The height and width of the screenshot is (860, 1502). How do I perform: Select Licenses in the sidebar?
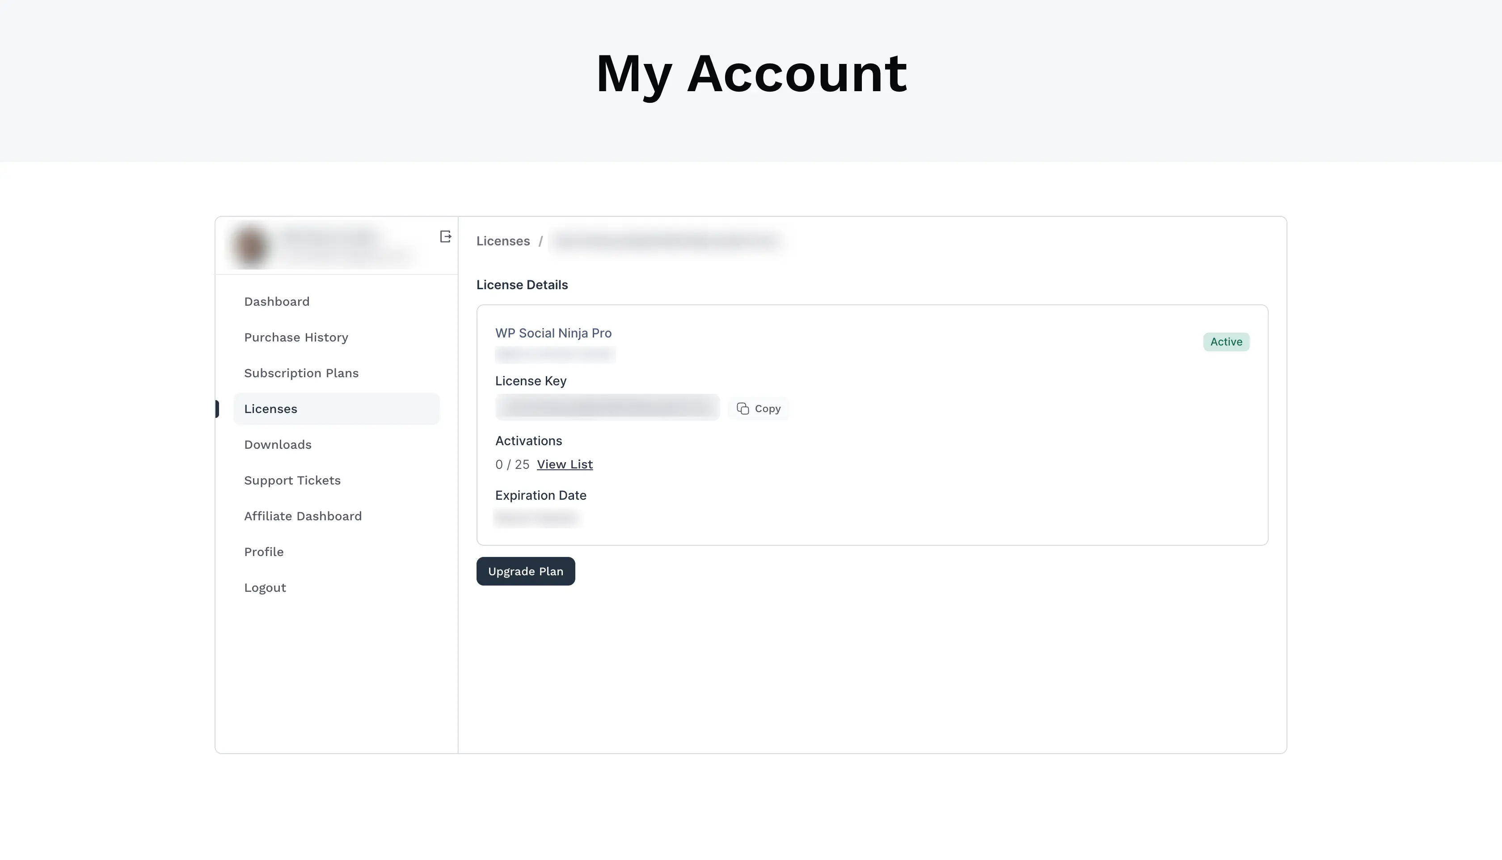click(270, 409)
